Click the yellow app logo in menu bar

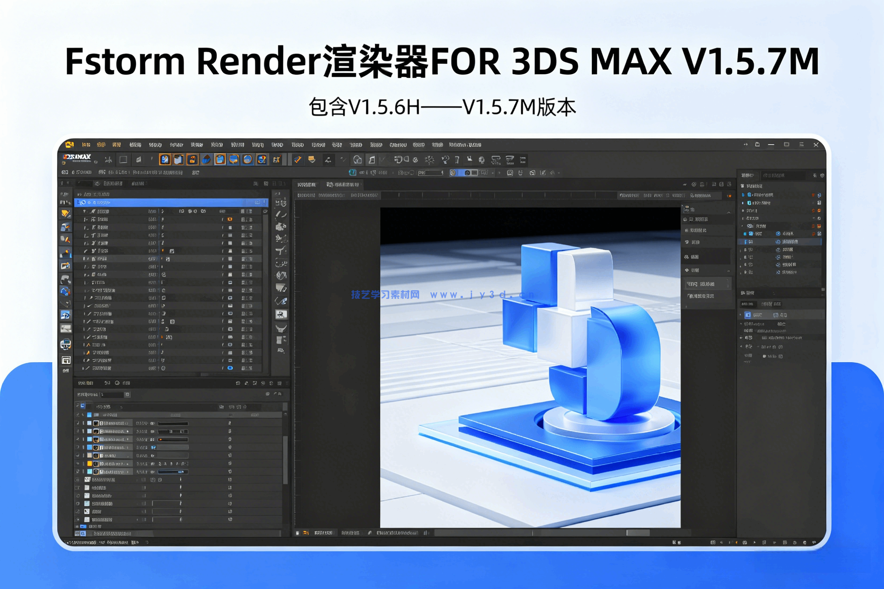pos(69,145)
